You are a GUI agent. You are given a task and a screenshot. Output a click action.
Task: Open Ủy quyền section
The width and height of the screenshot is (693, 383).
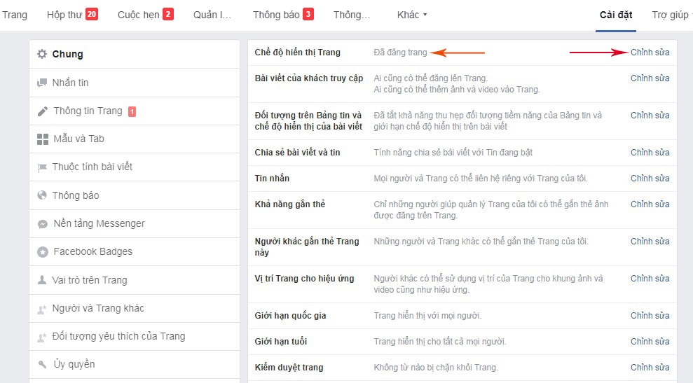(x=135, y=365)
